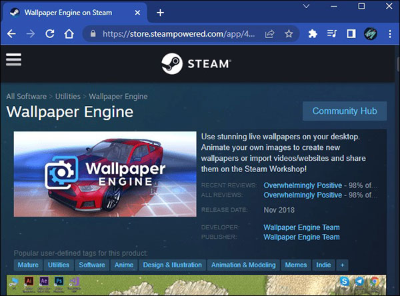Select the Wallpaper Engine on Steam tab
Image resolution: width=400 pixels, height=296 pixels.
click(x=73, y=13)
